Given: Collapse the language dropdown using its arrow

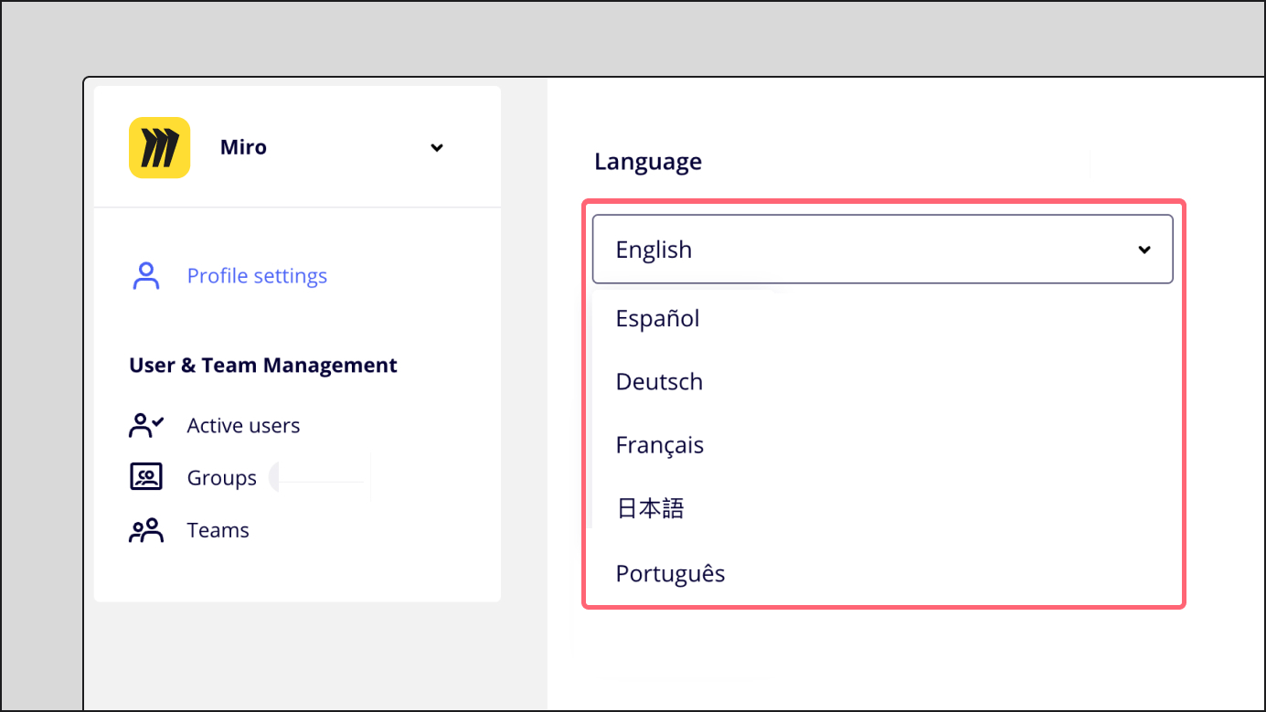Looking at the screenshot, I should [x=1144, y=250].
